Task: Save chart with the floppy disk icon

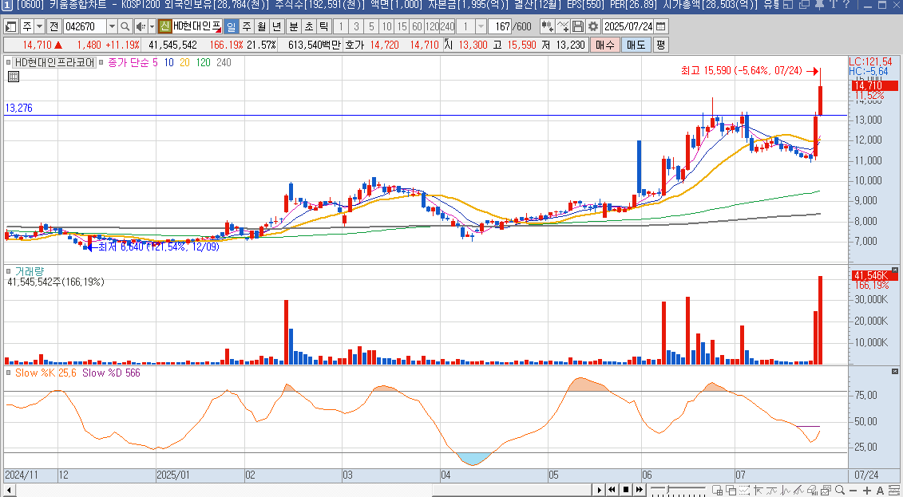Action: (577, 26)
